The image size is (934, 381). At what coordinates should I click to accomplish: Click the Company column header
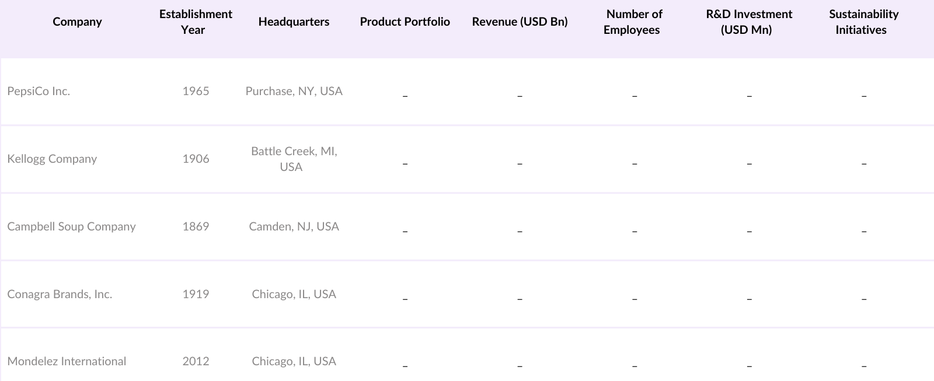[x=77, y=22]
